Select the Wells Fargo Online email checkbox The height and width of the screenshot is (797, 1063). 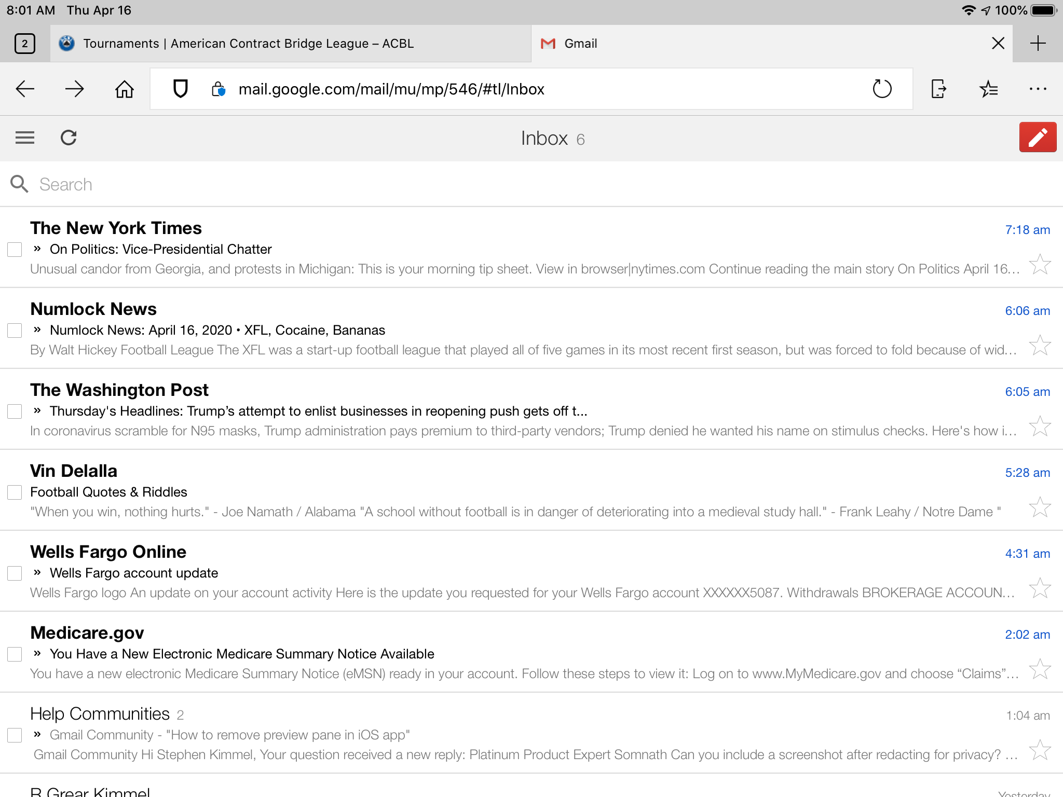pos(15,573)
